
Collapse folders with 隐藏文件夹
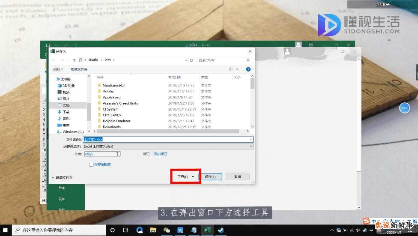pos(62,177)
